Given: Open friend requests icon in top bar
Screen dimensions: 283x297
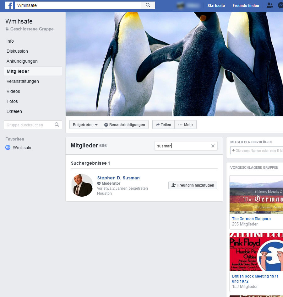Looking at the screenshot, I should coord(270,6).
